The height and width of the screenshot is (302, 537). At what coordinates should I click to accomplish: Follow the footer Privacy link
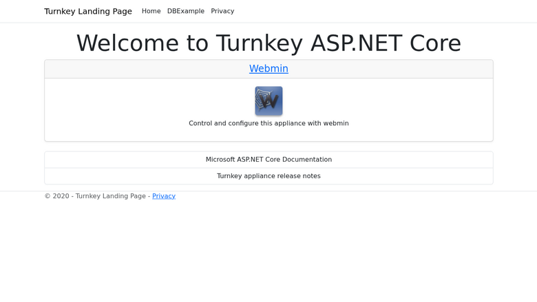point(164,196)
